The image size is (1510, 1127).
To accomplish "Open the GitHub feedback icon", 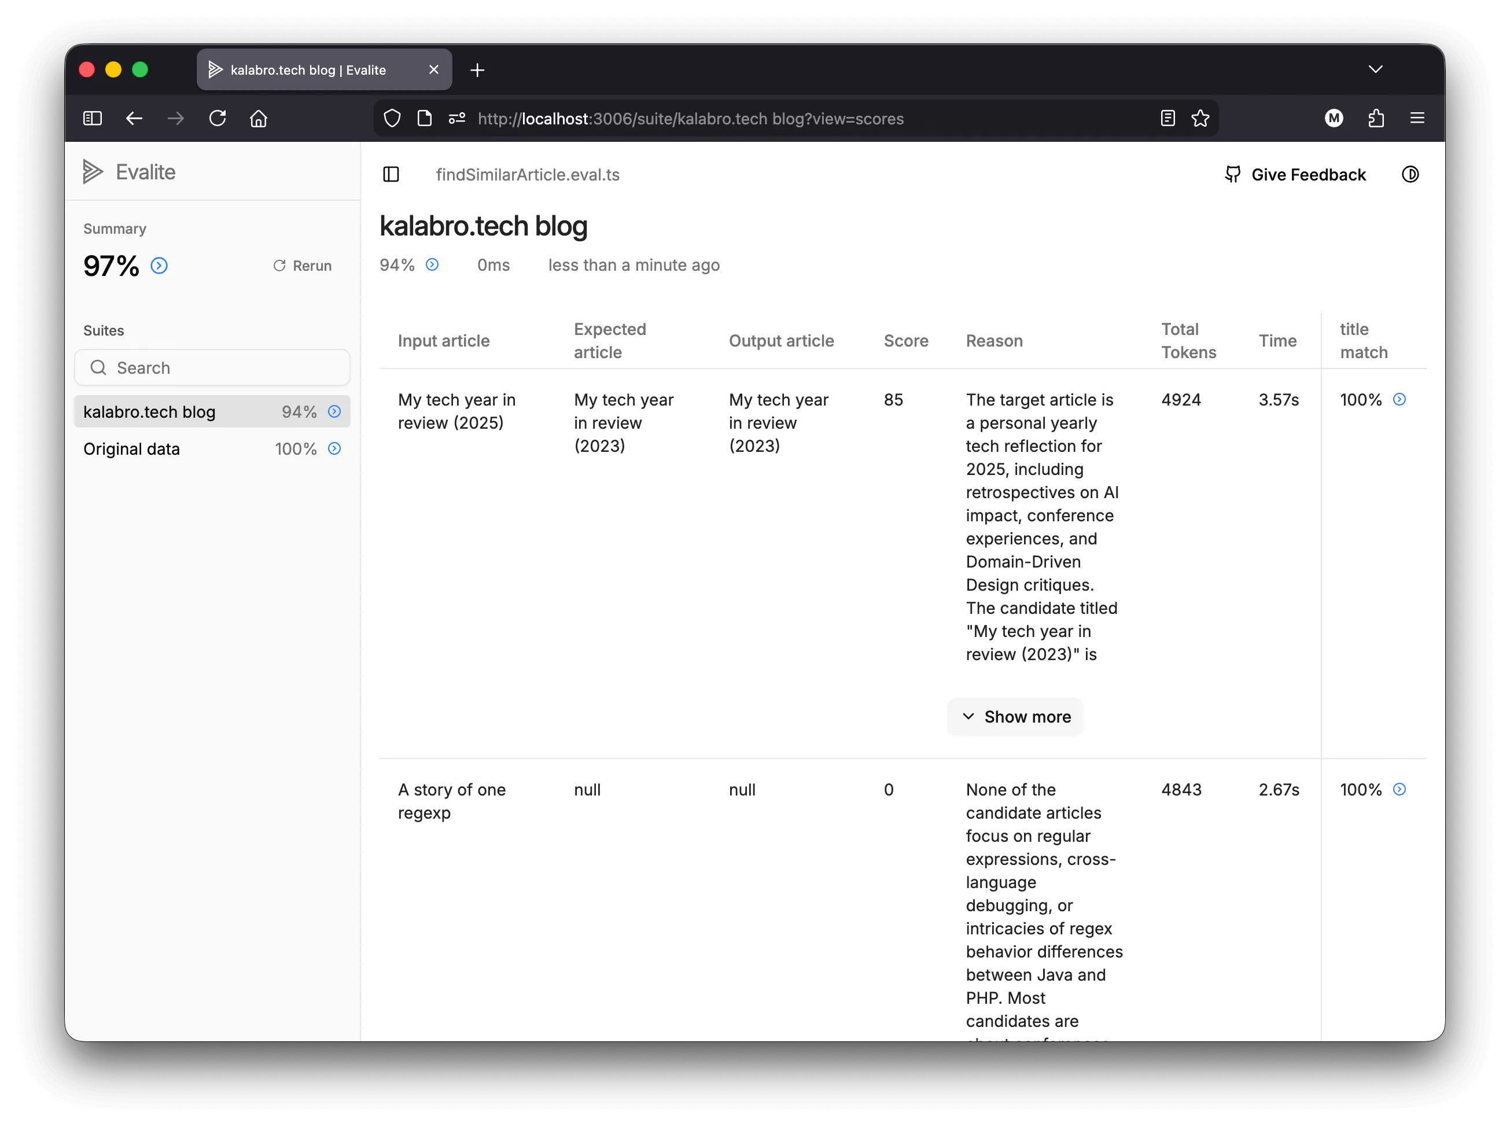I will (1233, 174).
